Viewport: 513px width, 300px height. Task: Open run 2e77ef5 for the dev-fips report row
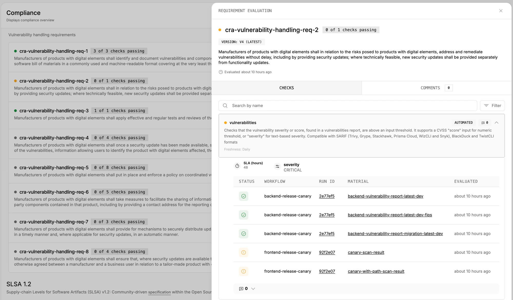(327, 215)
